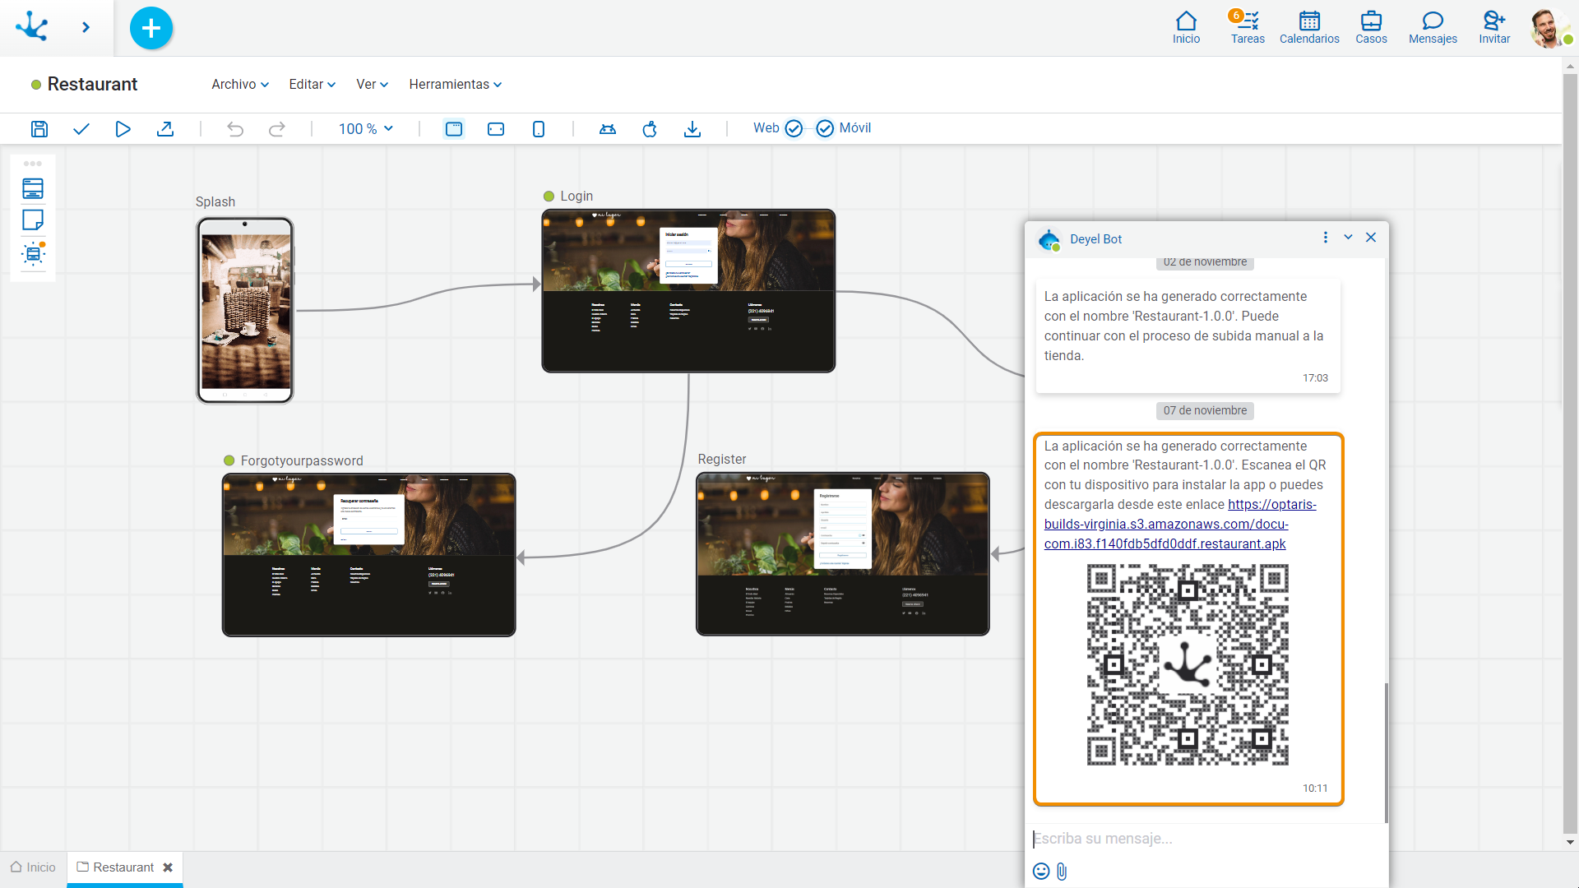Switch to the Inicio bottom tab

click(33, 867)
